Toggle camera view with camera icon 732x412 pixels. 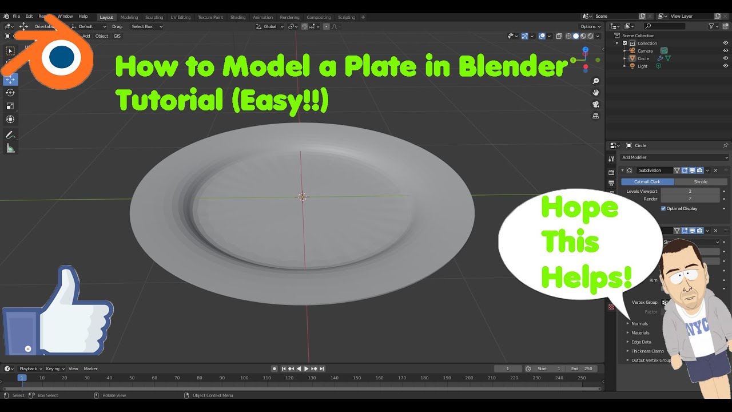[x=595, y=104]
